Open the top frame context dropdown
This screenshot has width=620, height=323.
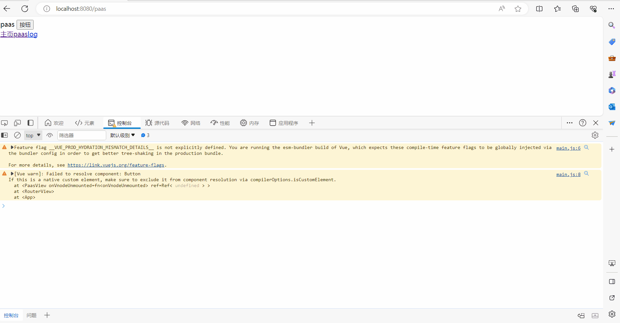[33, 135]
